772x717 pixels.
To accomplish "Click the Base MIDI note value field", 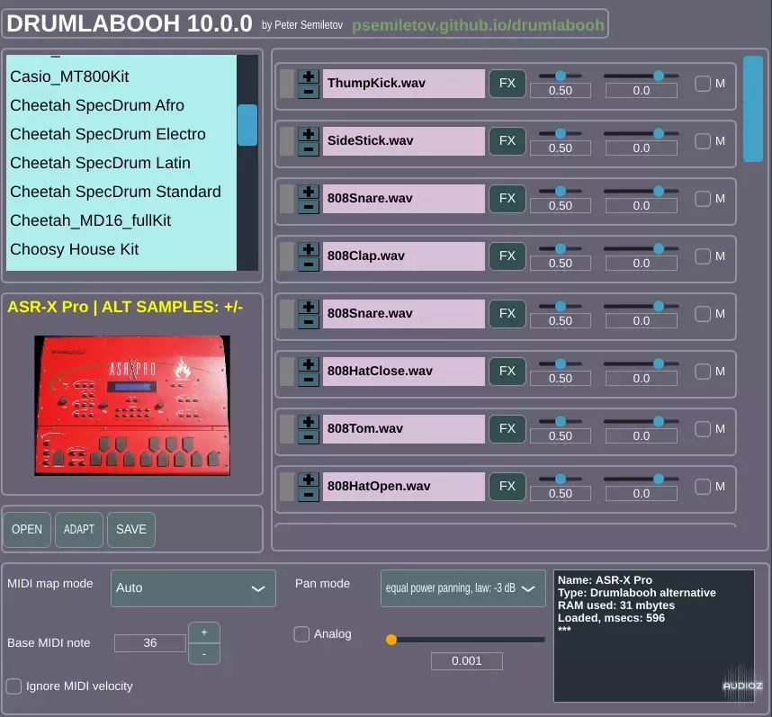I will (x=150, y=642).
